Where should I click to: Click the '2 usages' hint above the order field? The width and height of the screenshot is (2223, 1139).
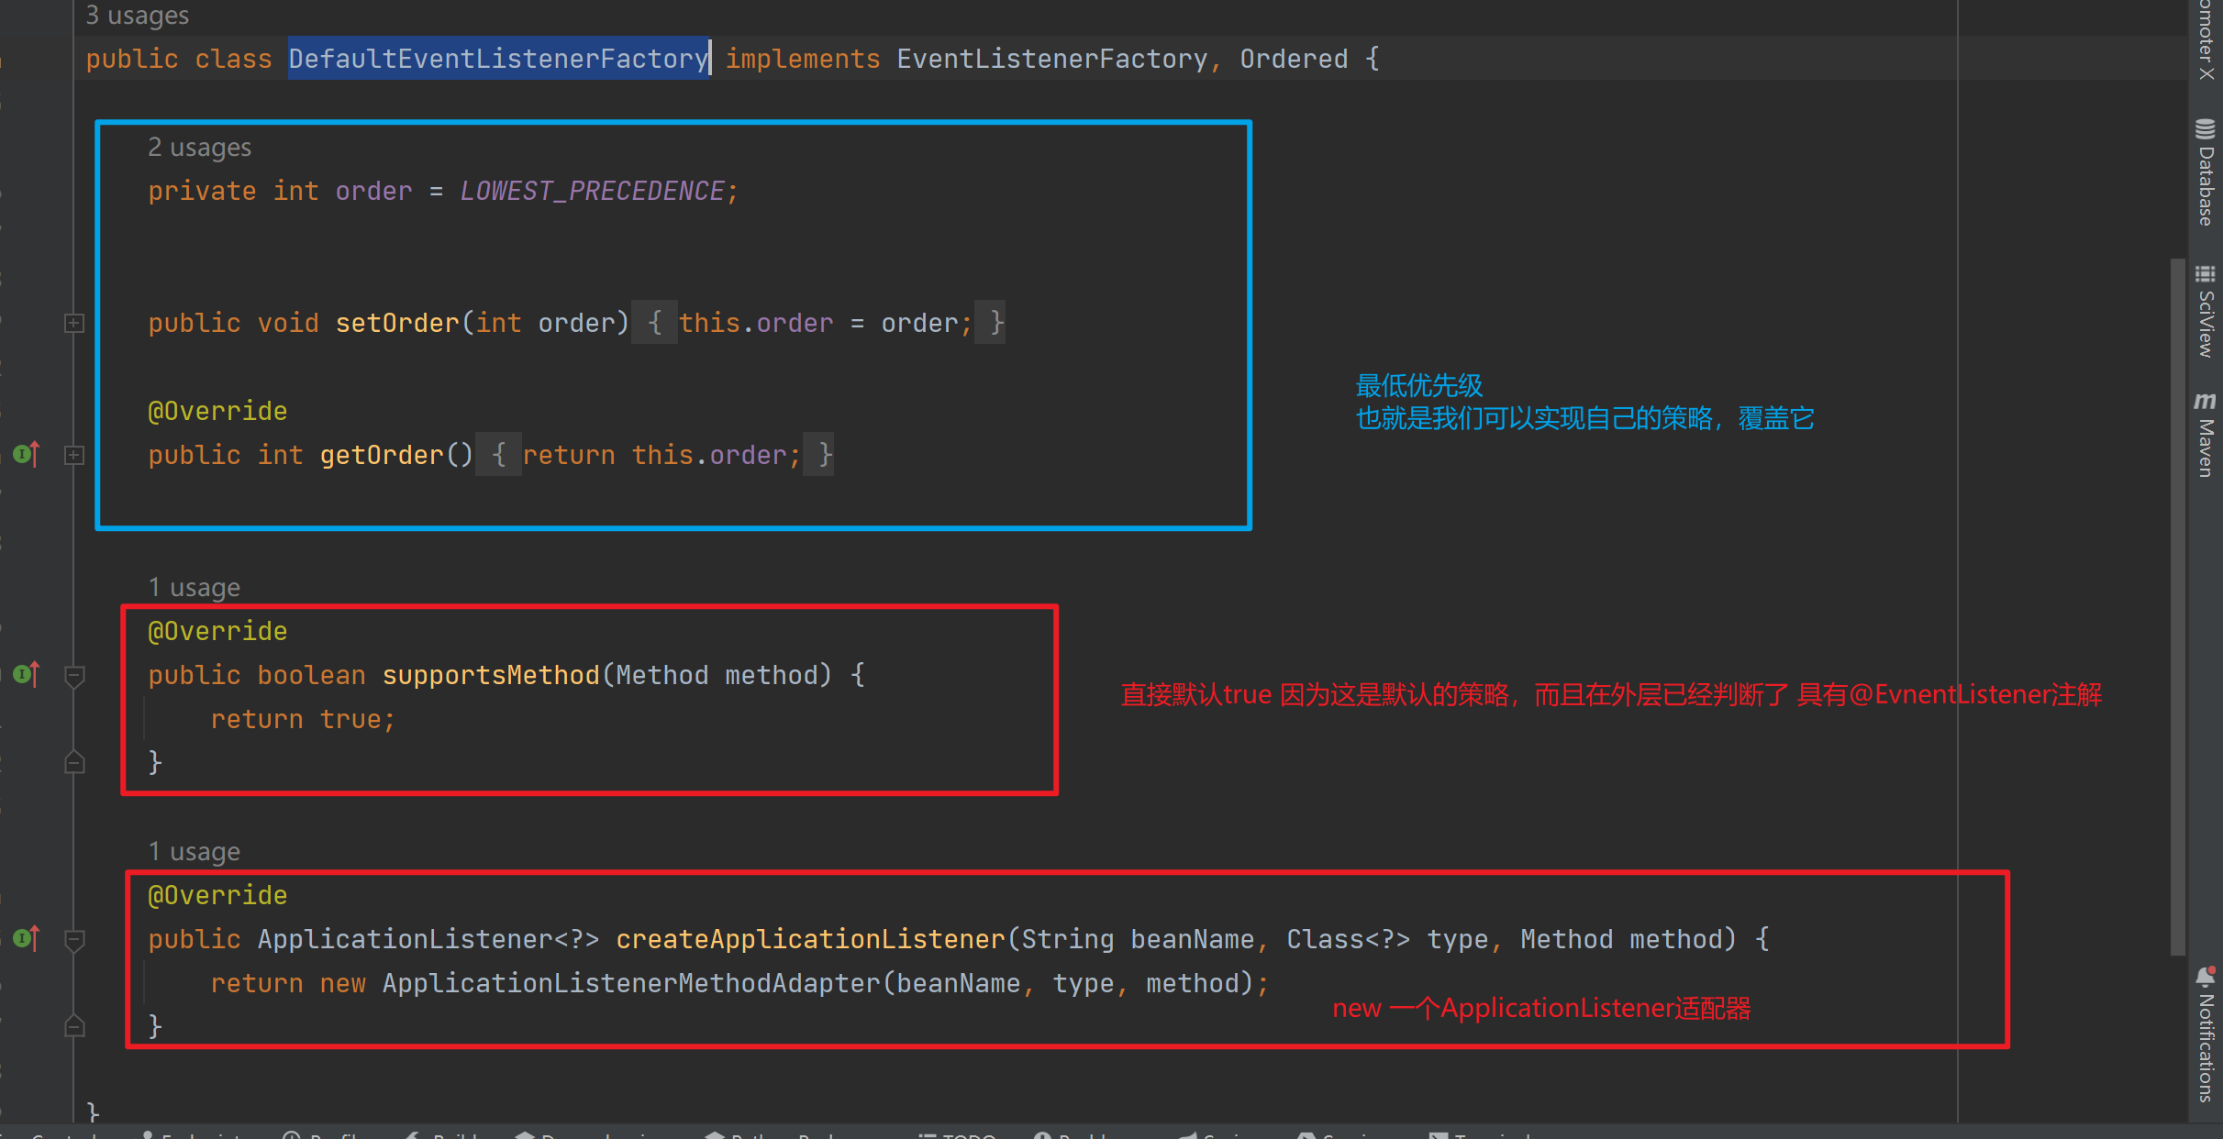tap(199, 148)
